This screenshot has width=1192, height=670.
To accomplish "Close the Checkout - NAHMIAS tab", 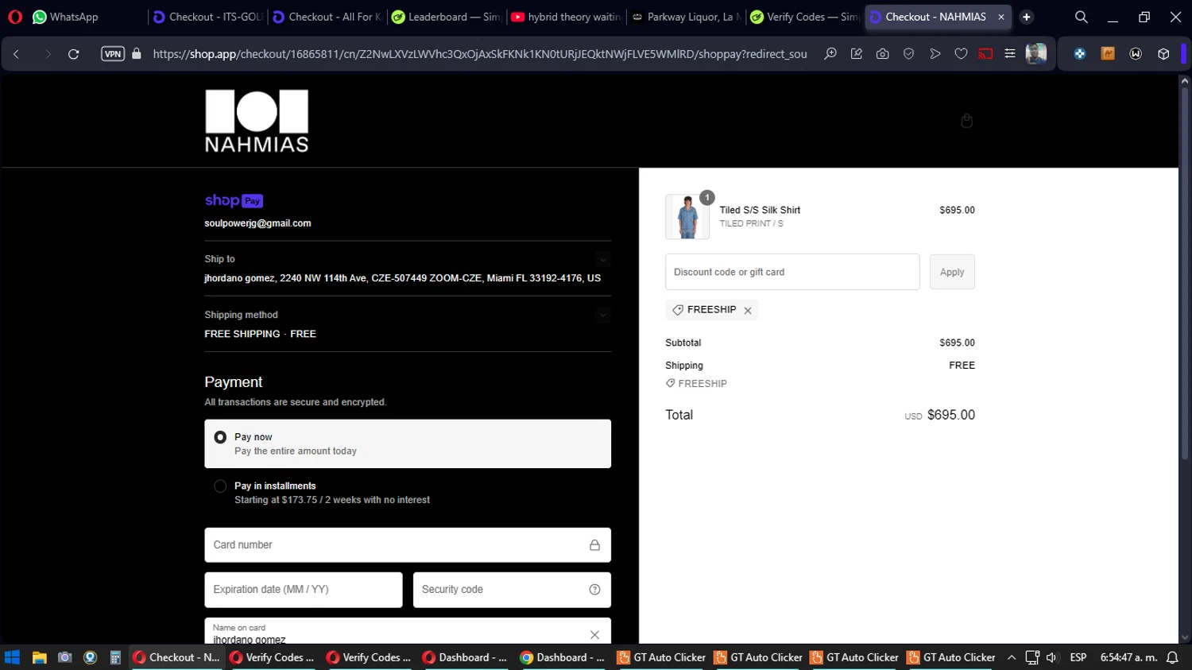I will point(1001,17).
